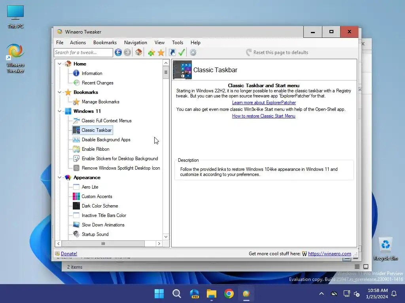Image resolution: width=405 pixels, height=303 pixels.
Task: Open the View menu
Action: click(159, 43)
